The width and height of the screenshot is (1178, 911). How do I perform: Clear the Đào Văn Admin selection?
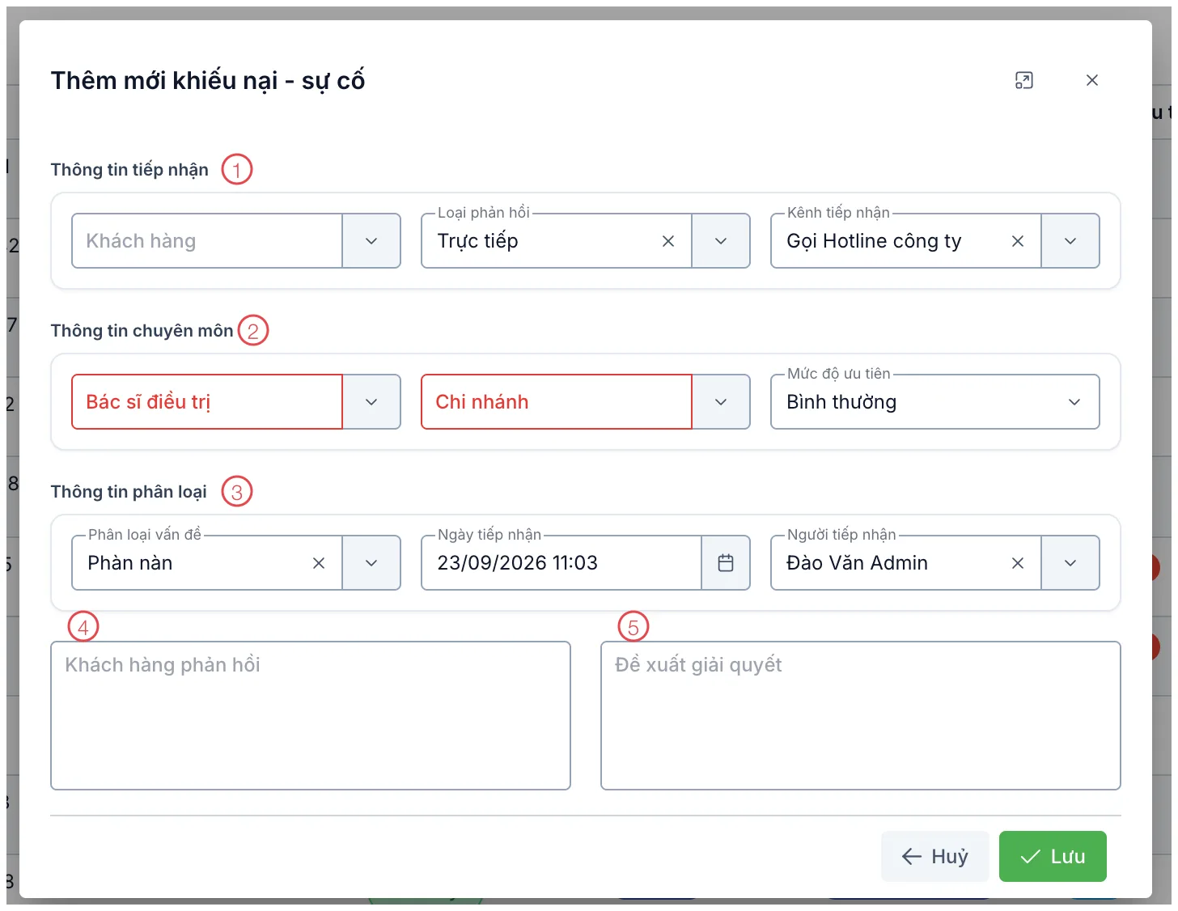click(1018, 563)
